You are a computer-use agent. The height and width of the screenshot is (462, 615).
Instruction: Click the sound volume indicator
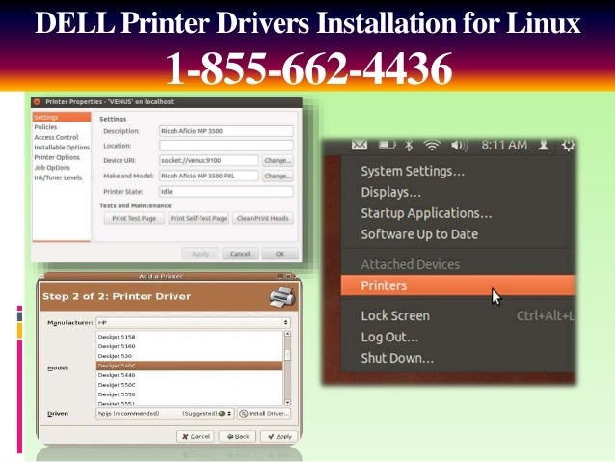[459, 146]
